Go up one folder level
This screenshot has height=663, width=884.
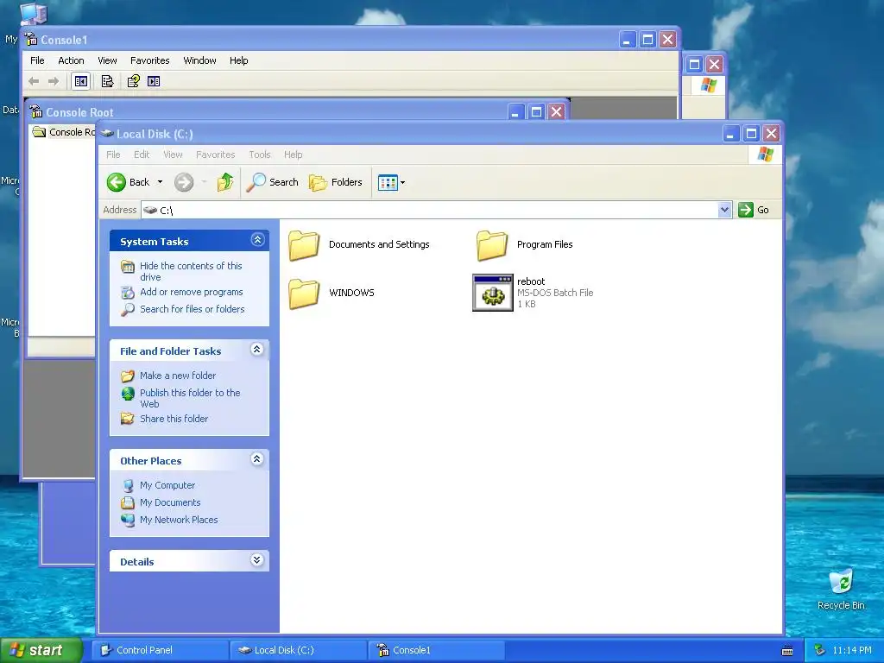(225, 182)
